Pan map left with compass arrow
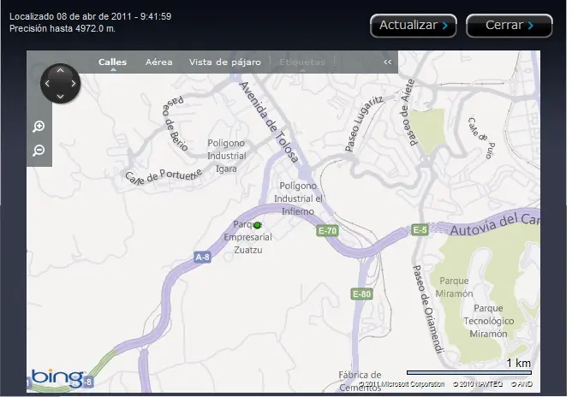572x397 pixels. pyautogui.click(x=47, y=84)
